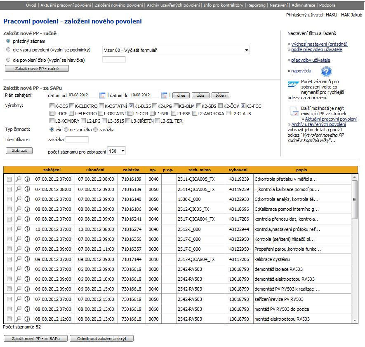The width and height of the screenshot is (365, 347).
Task: Click the zahájení column header
Action: click(52, 170)
